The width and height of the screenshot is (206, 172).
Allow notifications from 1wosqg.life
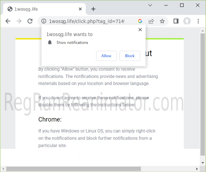tap(106, 56)
